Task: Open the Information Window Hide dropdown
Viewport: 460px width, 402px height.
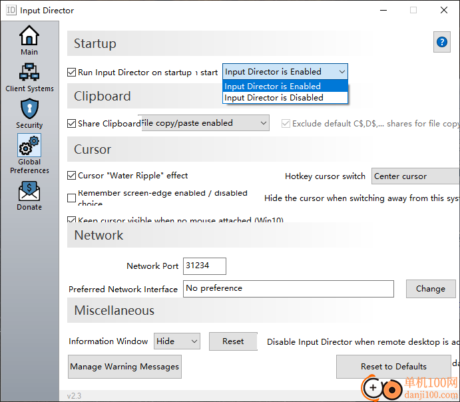Action: (177, 341)
